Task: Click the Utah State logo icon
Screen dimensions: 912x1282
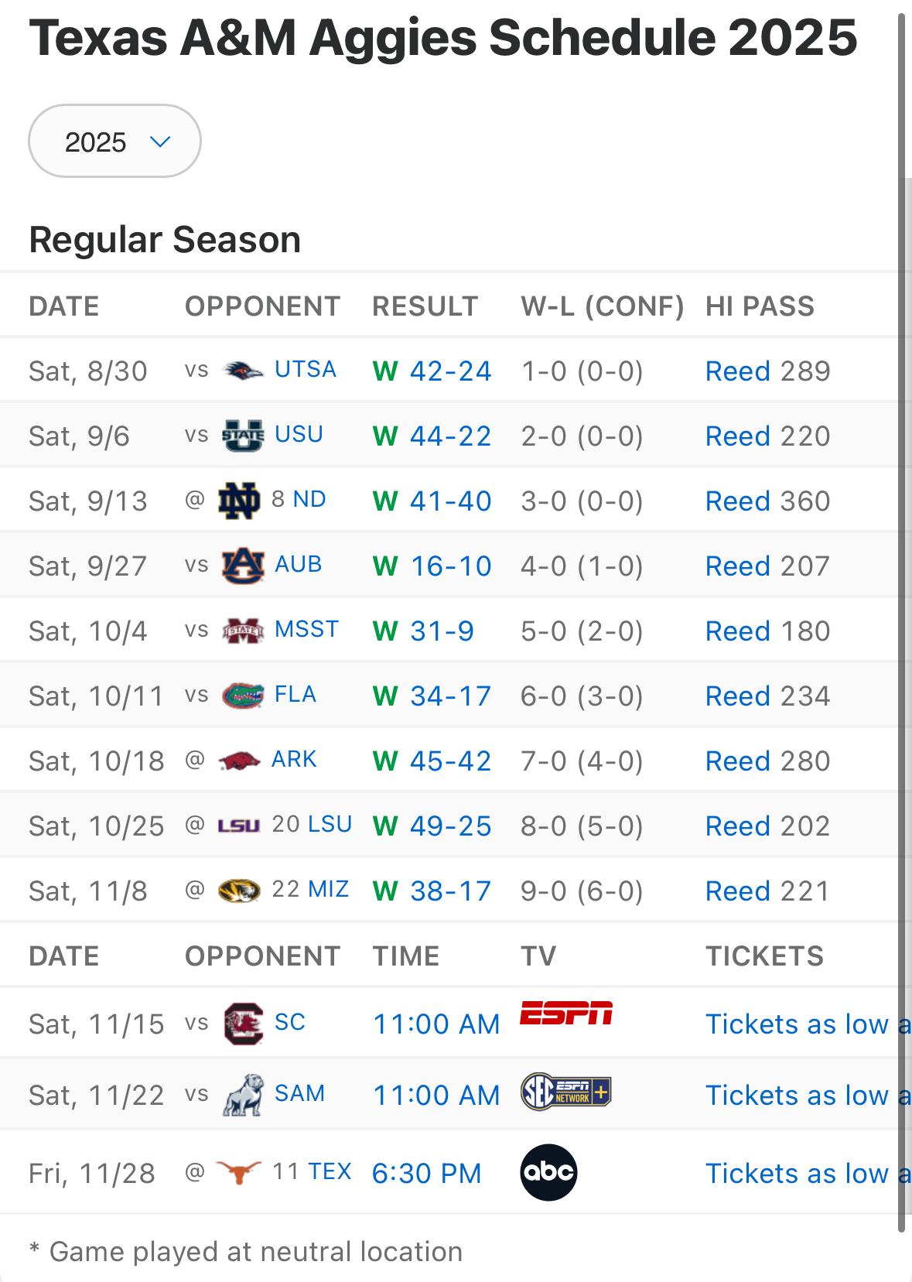Action: tap(243, 436)
